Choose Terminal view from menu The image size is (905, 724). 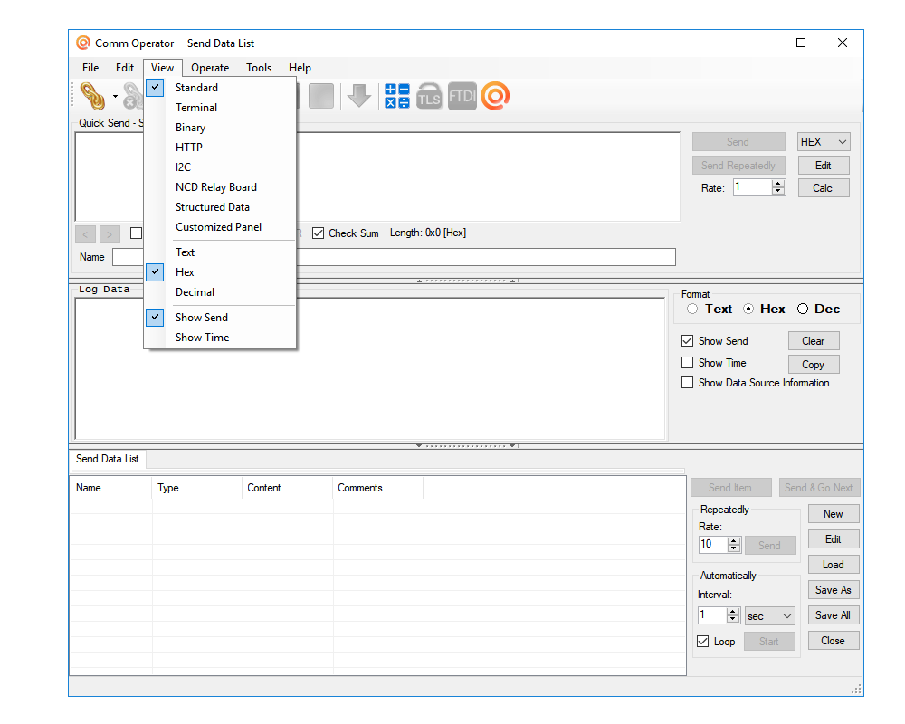pyautogui.click(x=220, y=108)
